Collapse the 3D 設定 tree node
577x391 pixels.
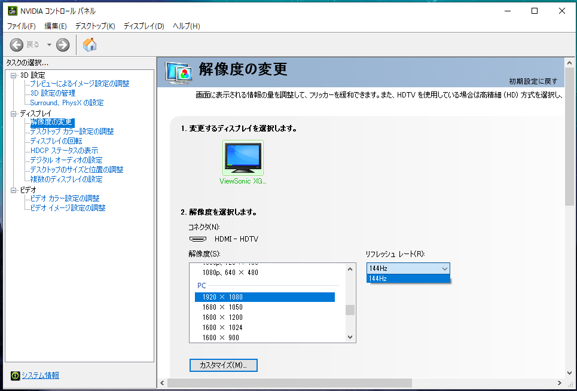pyautogui.click(x=14, y=75)
